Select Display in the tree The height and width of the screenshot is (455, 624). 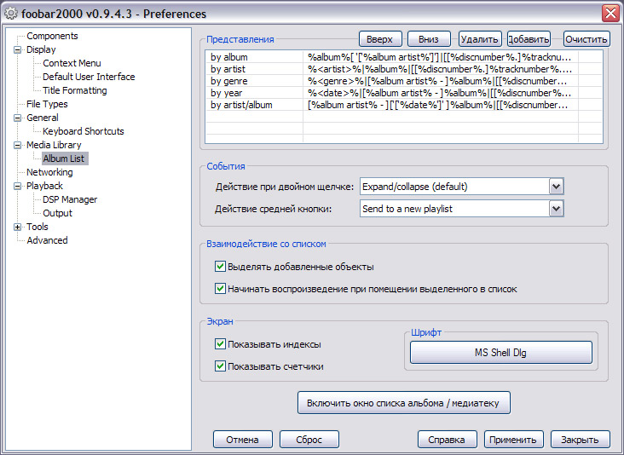point(41,49)
